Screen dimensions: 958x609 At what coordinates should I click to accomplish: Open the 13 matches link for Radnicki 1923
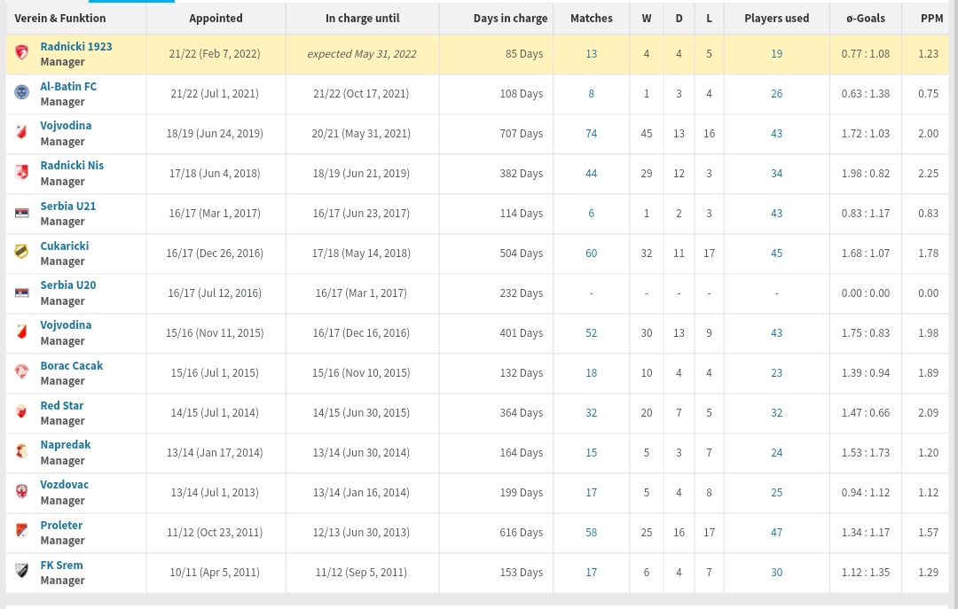tap(591, 54)
